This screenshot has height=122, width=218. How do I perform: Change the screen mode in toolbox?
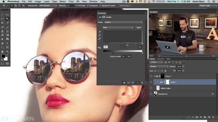7,64
